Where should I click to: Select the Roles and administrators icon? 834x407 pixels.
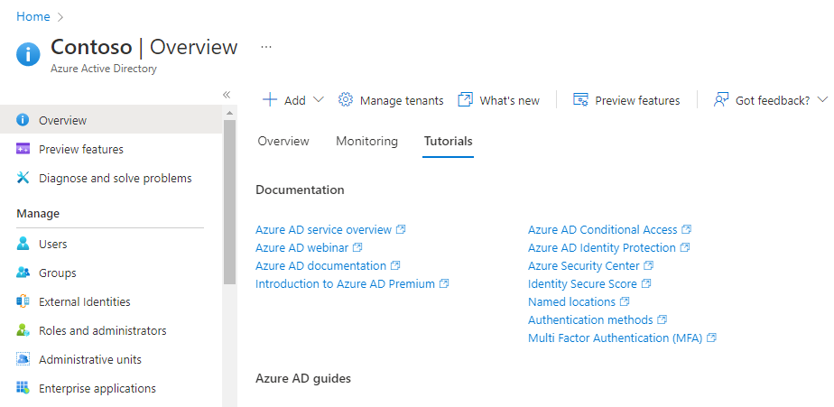pyautogui.click(x=23, y=331)
